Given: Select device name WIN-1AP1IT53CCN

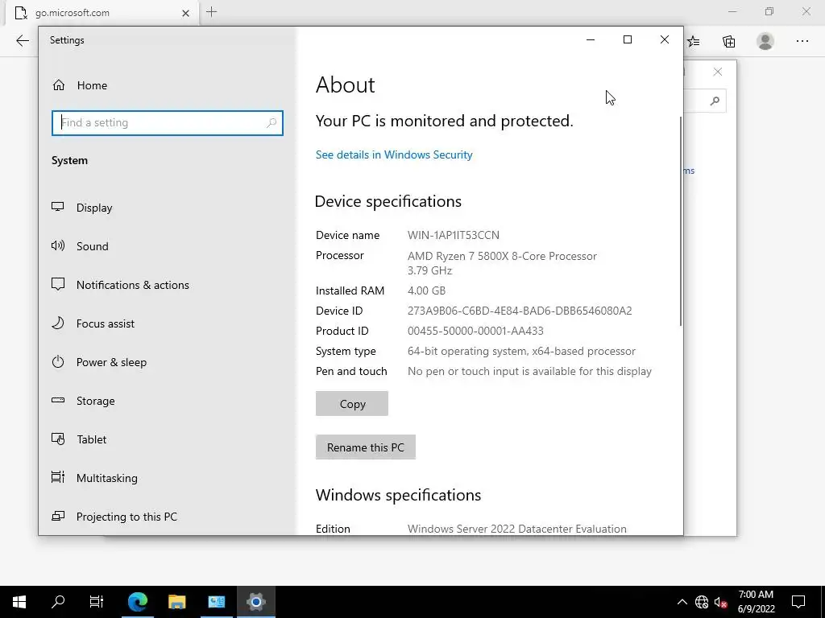Looking at the screenshot, I should coord(453,235).
